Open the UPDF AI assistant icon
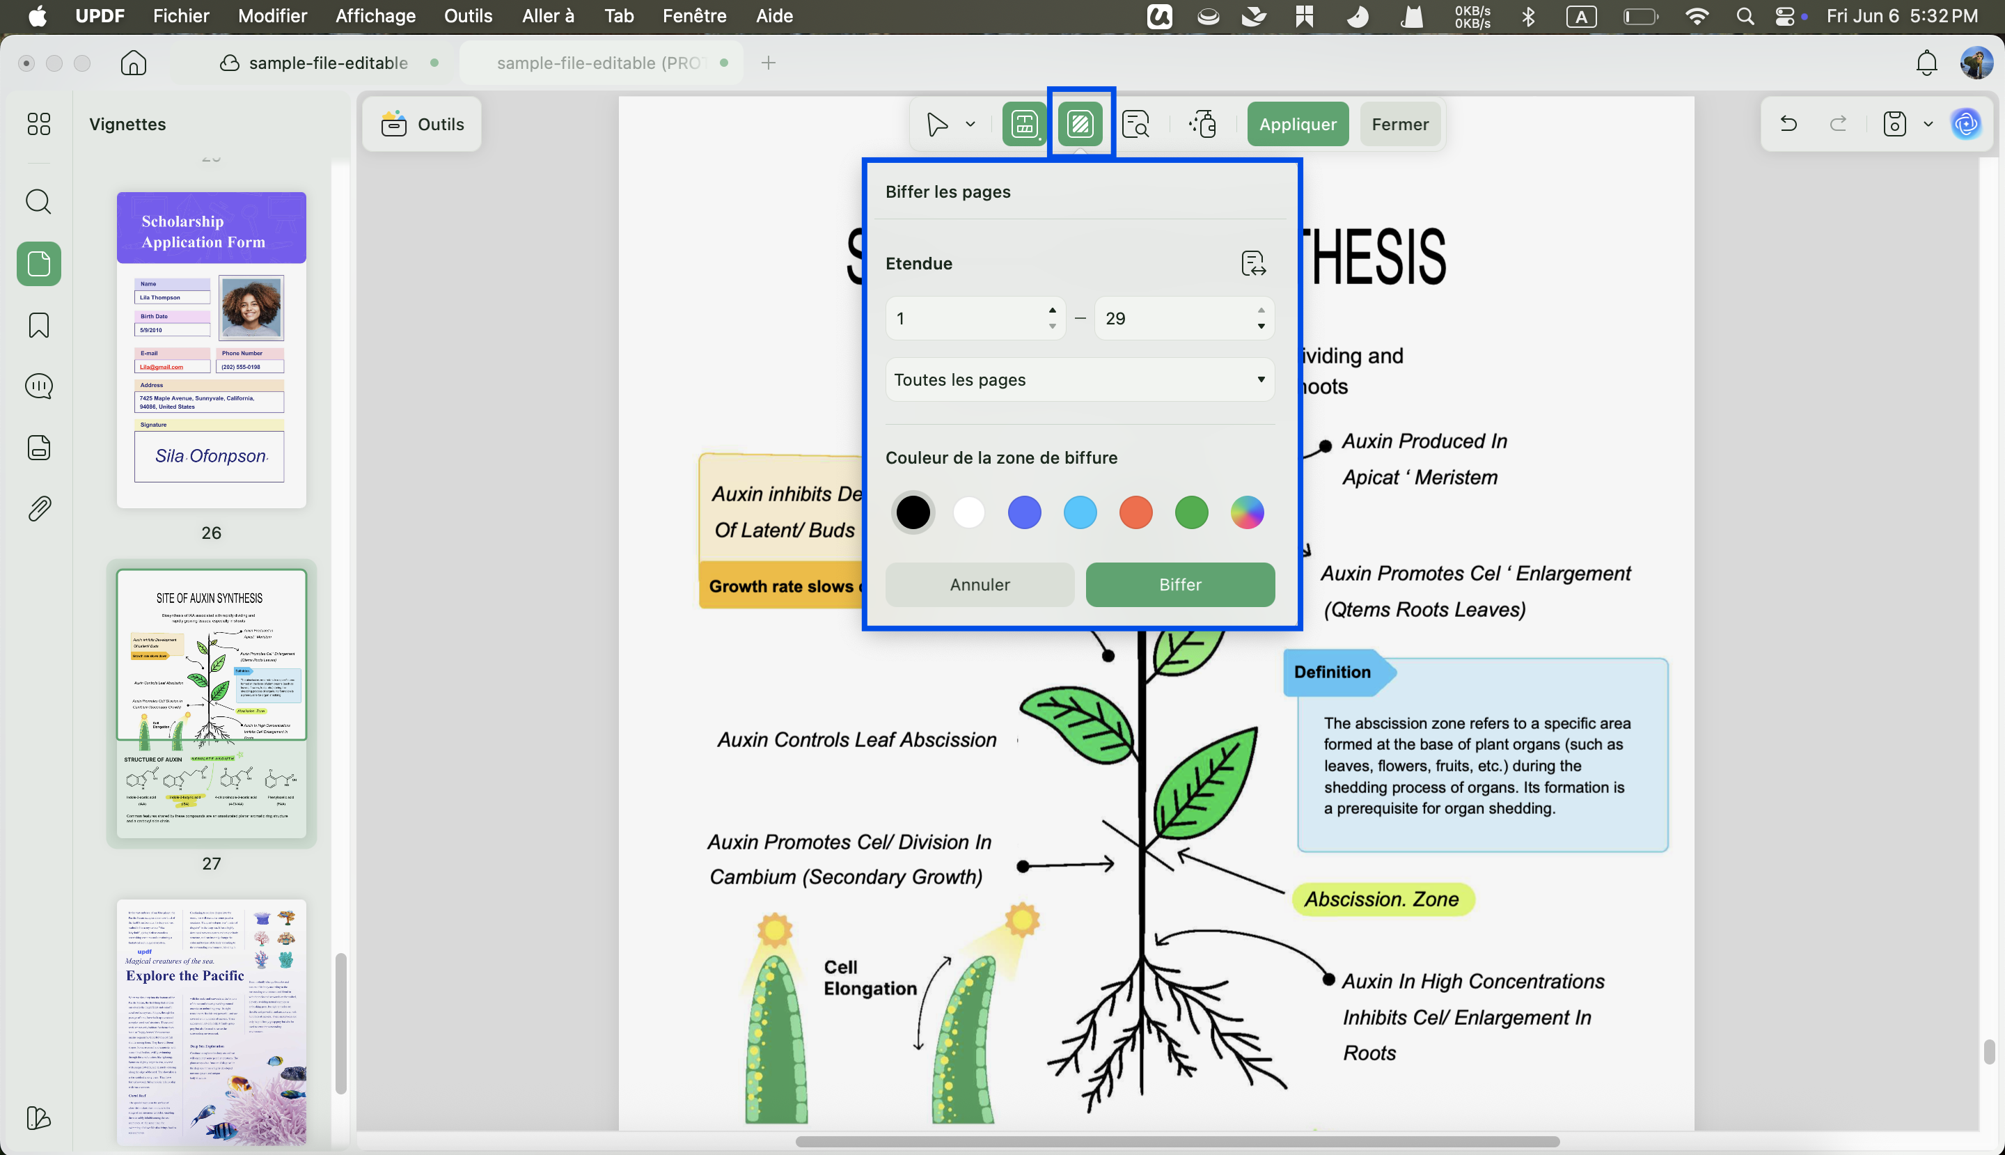 click(x=1965, y=124)
